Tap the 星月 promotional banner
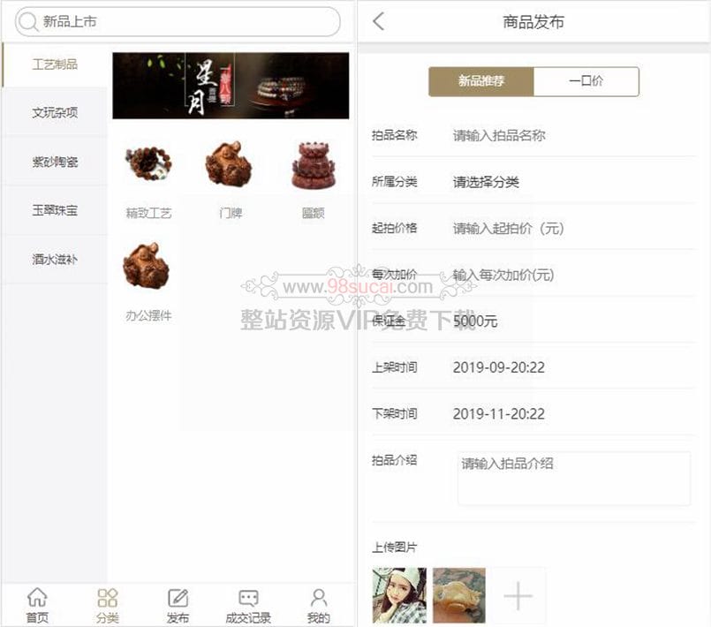The height and width of the screenshot is (627, 711). tap(230, 85)
